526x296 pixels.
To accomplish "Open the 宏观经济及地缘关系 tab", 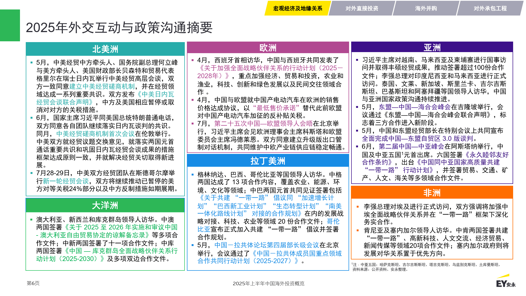I will click(297, 8).
